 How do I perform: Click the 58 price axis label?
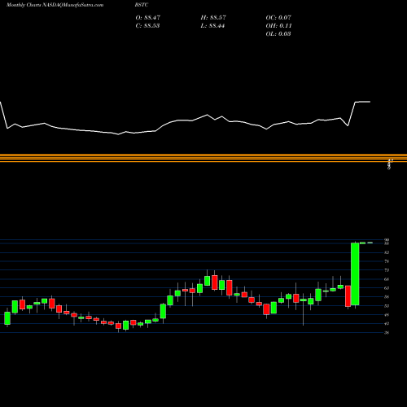(387, 297)
